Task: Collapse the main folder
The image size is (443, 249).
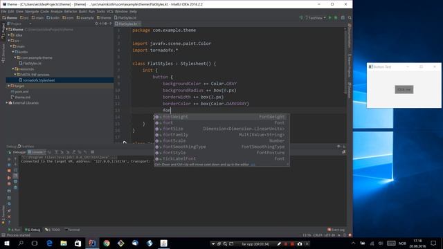Action: coord(11,46)
